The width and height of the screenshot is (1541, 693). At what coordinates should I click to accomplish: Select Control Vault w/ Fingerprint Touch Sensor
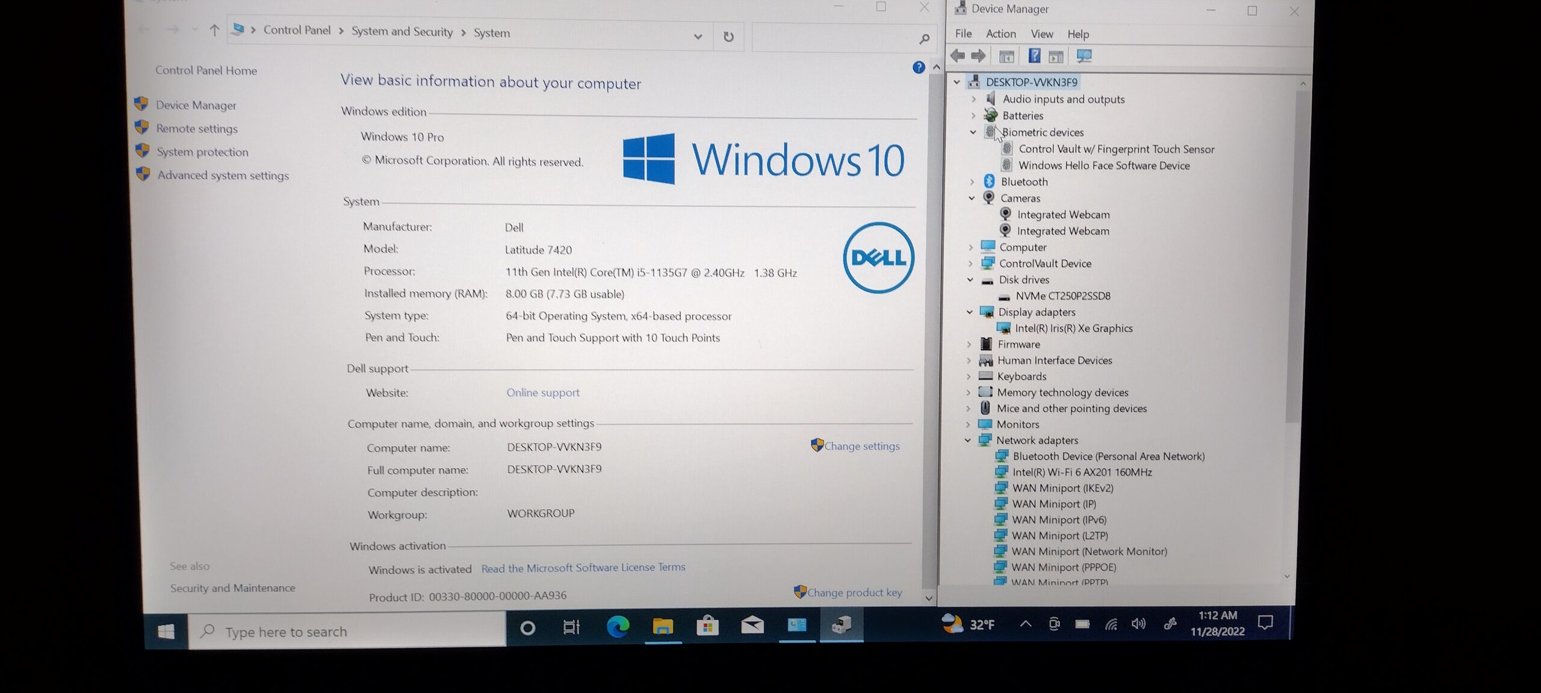point(1116,149)
